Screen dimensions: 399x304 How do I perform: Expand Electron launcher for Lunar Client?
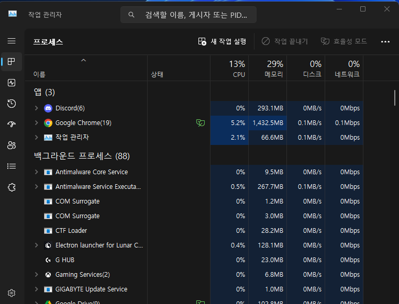36,245
